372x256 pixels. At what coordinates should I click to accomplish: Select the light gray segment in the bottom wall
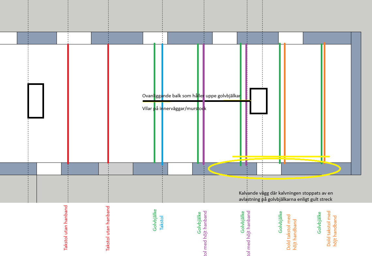pos(116,169)
